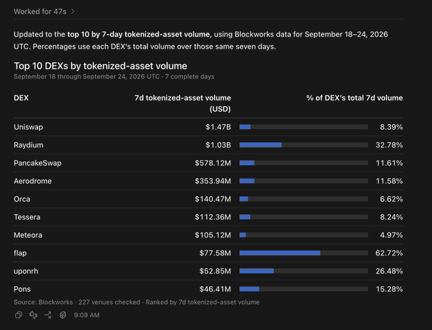Click the 'Worked for 47s' label

[40, 11]
